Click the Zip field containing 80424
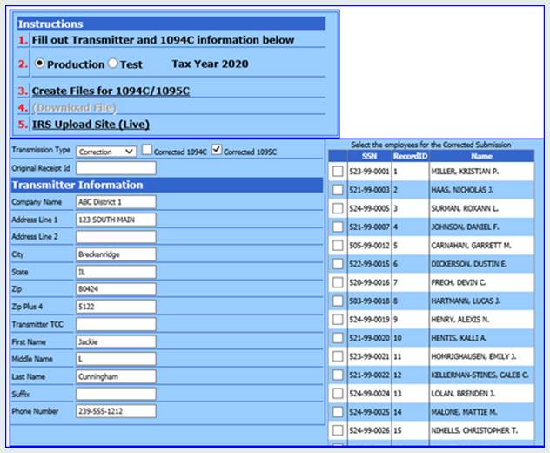Screen dimensions: 550x453 point(116,289)
